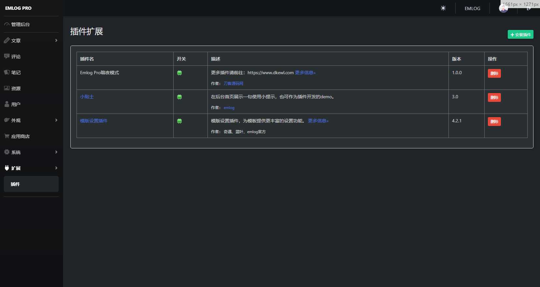
Task: Click the shopping cart icon for 应用商店
Action: click(x=7, y=136)
